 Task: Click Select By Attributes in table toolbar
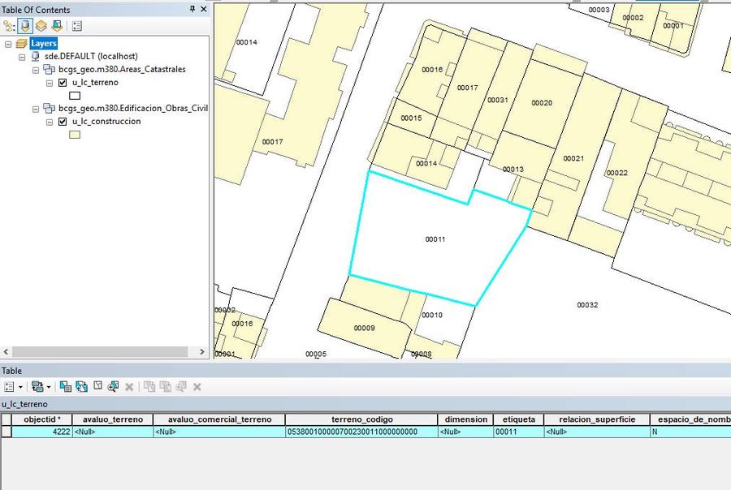tap(66, 387)
